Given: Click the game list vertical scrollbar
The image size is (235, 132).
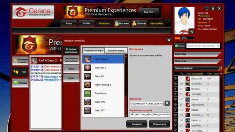Looking at the screenshot, I should [x=126, y=86].
